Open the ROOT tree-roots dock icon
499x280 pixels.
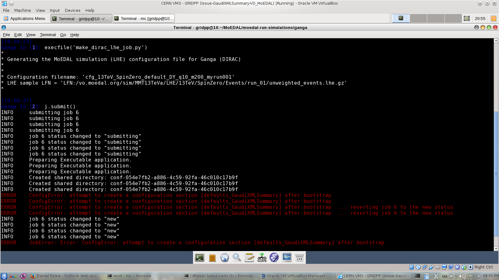click(262, 258)
